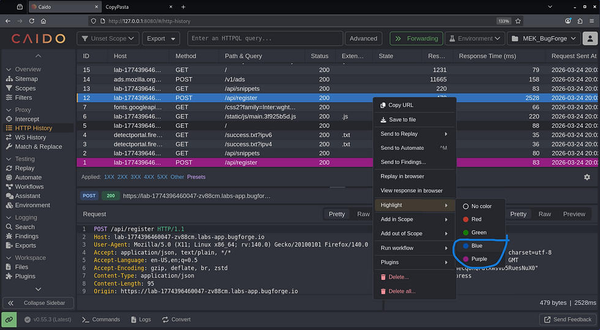This screenshot has width=600, height=330.
Task: Open the Unset Scope dropdown
Action: tap(107, 39)
